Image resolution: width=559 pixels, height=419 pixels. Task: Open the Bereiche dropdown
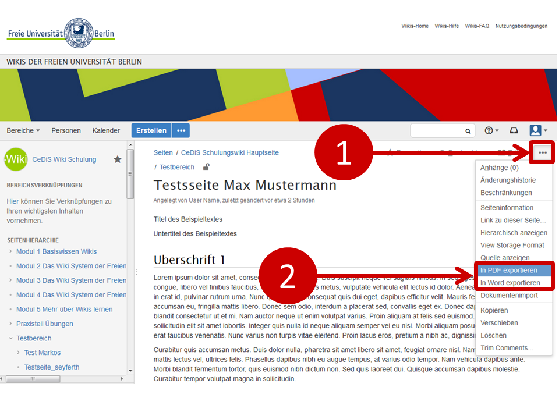23,130
